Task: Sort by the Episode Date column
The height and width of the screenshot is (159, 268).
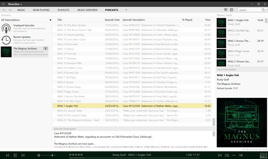Action: click(112, 20)
